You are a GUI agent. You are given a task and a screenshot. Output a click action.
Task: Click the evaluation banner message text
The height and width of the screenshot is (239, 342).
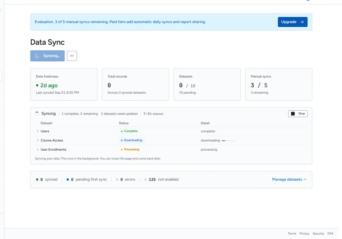(x=120, y=22)
